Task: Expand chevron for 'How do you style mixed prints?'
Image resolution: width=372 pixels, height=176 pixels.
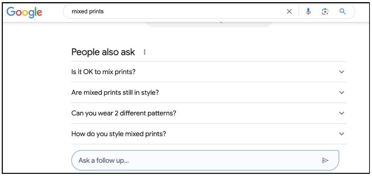Action: click(x=342, y=134)
